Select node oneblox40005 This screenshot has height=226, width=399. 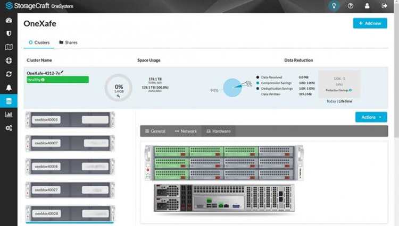(x=70, y=120)
